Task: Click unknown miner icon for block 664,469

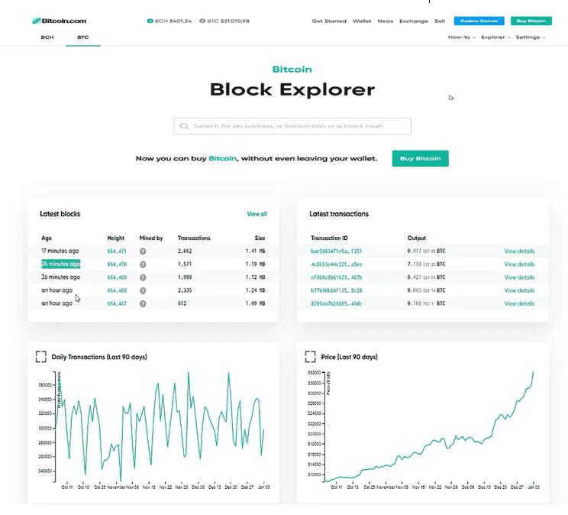Action: click(143, 277)
